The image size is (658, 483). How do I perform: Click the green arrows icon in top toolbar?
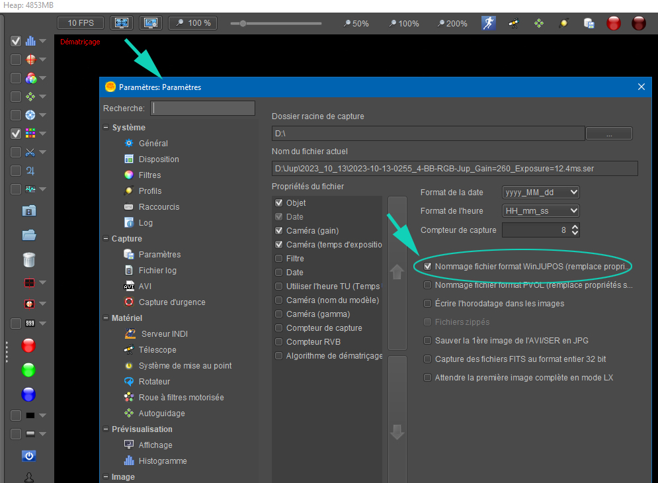539,23
